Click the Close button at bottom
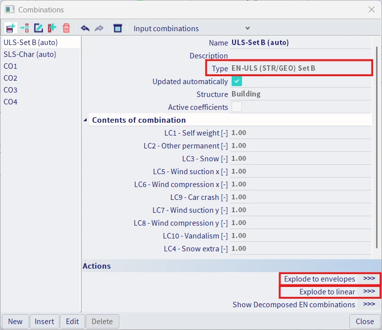The height and width of the screenshot is (330, 382). coord(365,321)
